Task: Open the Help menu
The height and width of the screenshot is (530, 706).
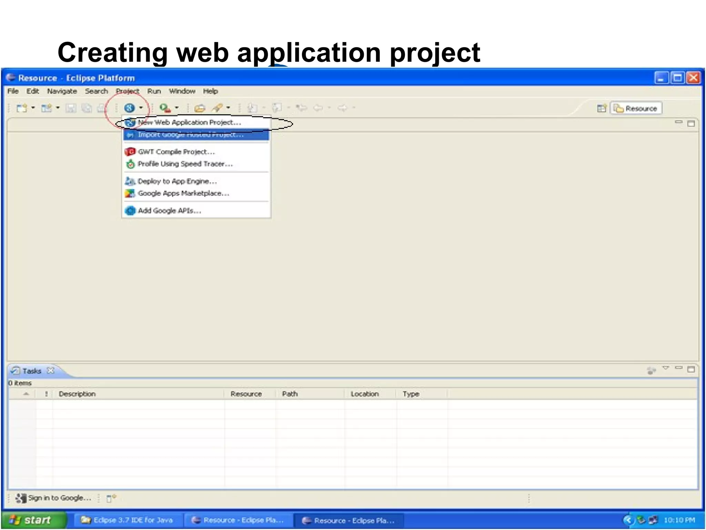Action: pos(210,91)
